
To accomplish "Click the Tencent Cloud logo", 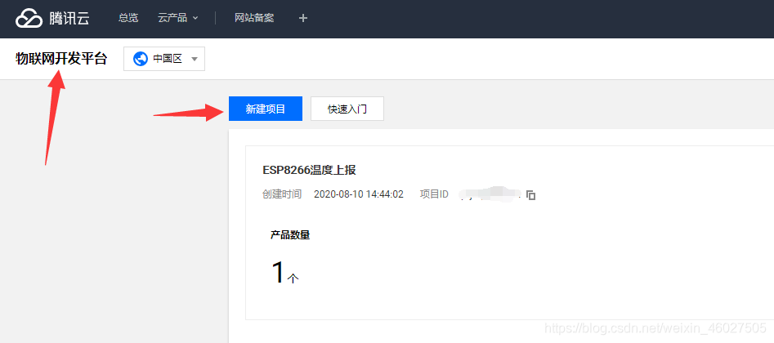I will click(x=52, y=19).
